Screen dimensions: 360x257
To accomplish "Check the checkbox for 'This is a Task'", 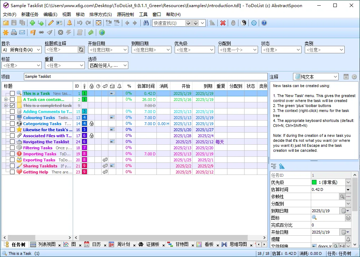I will tap(12, 93).
